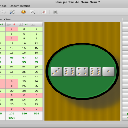
Task: Select the die showing one
Action: (108, 71)
